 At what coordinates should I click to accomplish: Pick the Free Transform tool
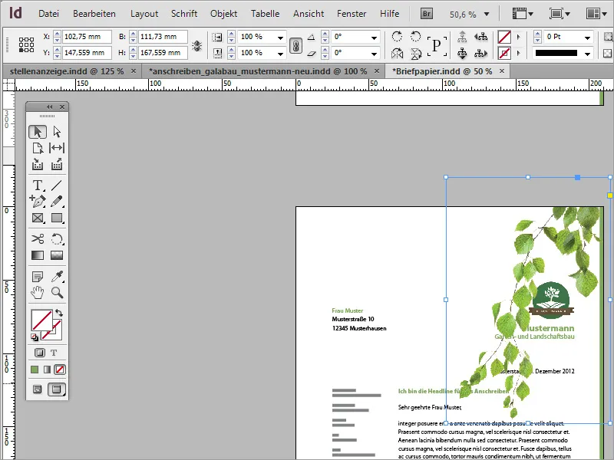pos(57,238)
